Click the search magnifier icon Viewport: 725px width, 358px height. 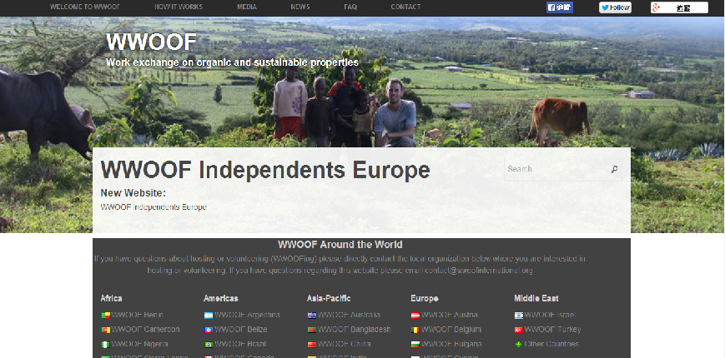click(614, 169)
